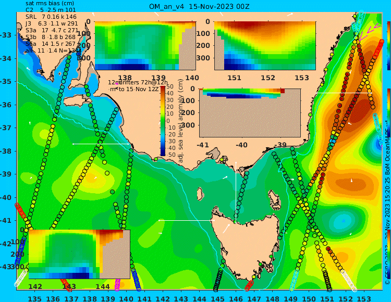Click Flinders Island northeast of Tasmania
The width and height of the screenshot is (391, 302).
click(275, 199)
